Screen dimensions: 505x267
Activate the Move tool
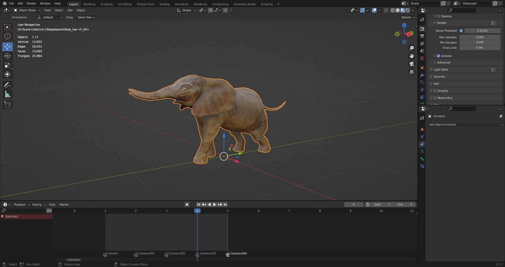7,47
